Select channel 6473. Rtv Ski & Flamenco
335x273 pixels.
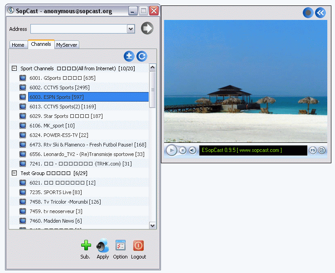click(88, 145)
